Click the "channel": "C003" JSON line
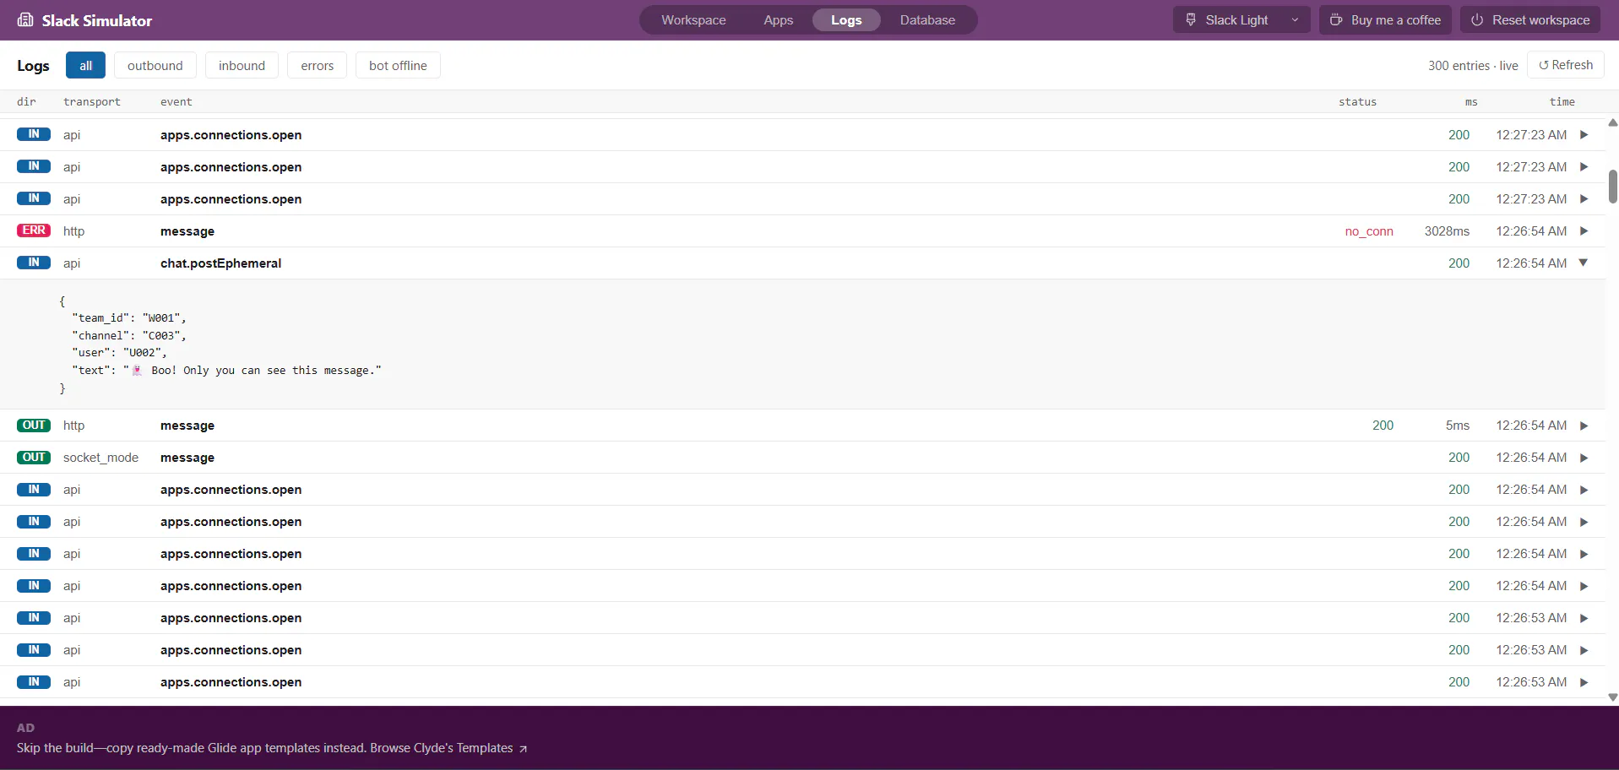The height and width of the screenshot is (770, 1619). click(x=129, y=335)
